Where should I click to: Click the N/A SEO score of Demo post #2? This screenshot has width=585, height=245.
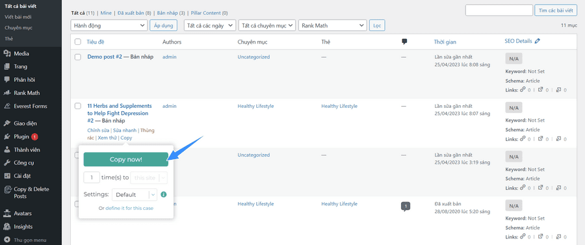click(x=513, y=58)
